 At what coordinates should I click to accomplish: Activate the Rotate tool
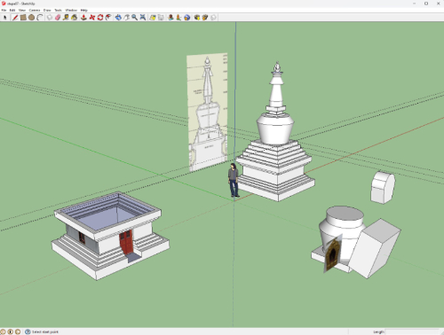point(100,18)
